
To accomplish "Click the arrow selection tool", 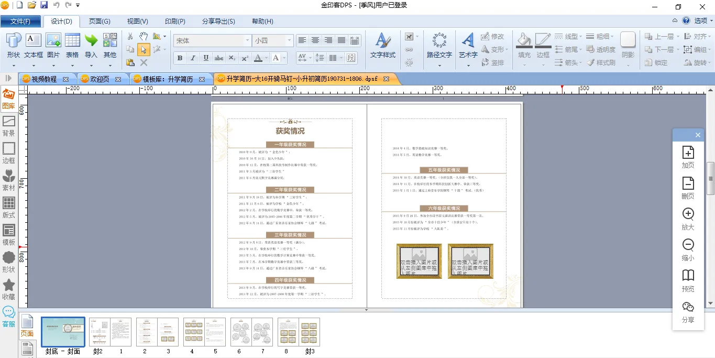I will click(x=143, y=49).
